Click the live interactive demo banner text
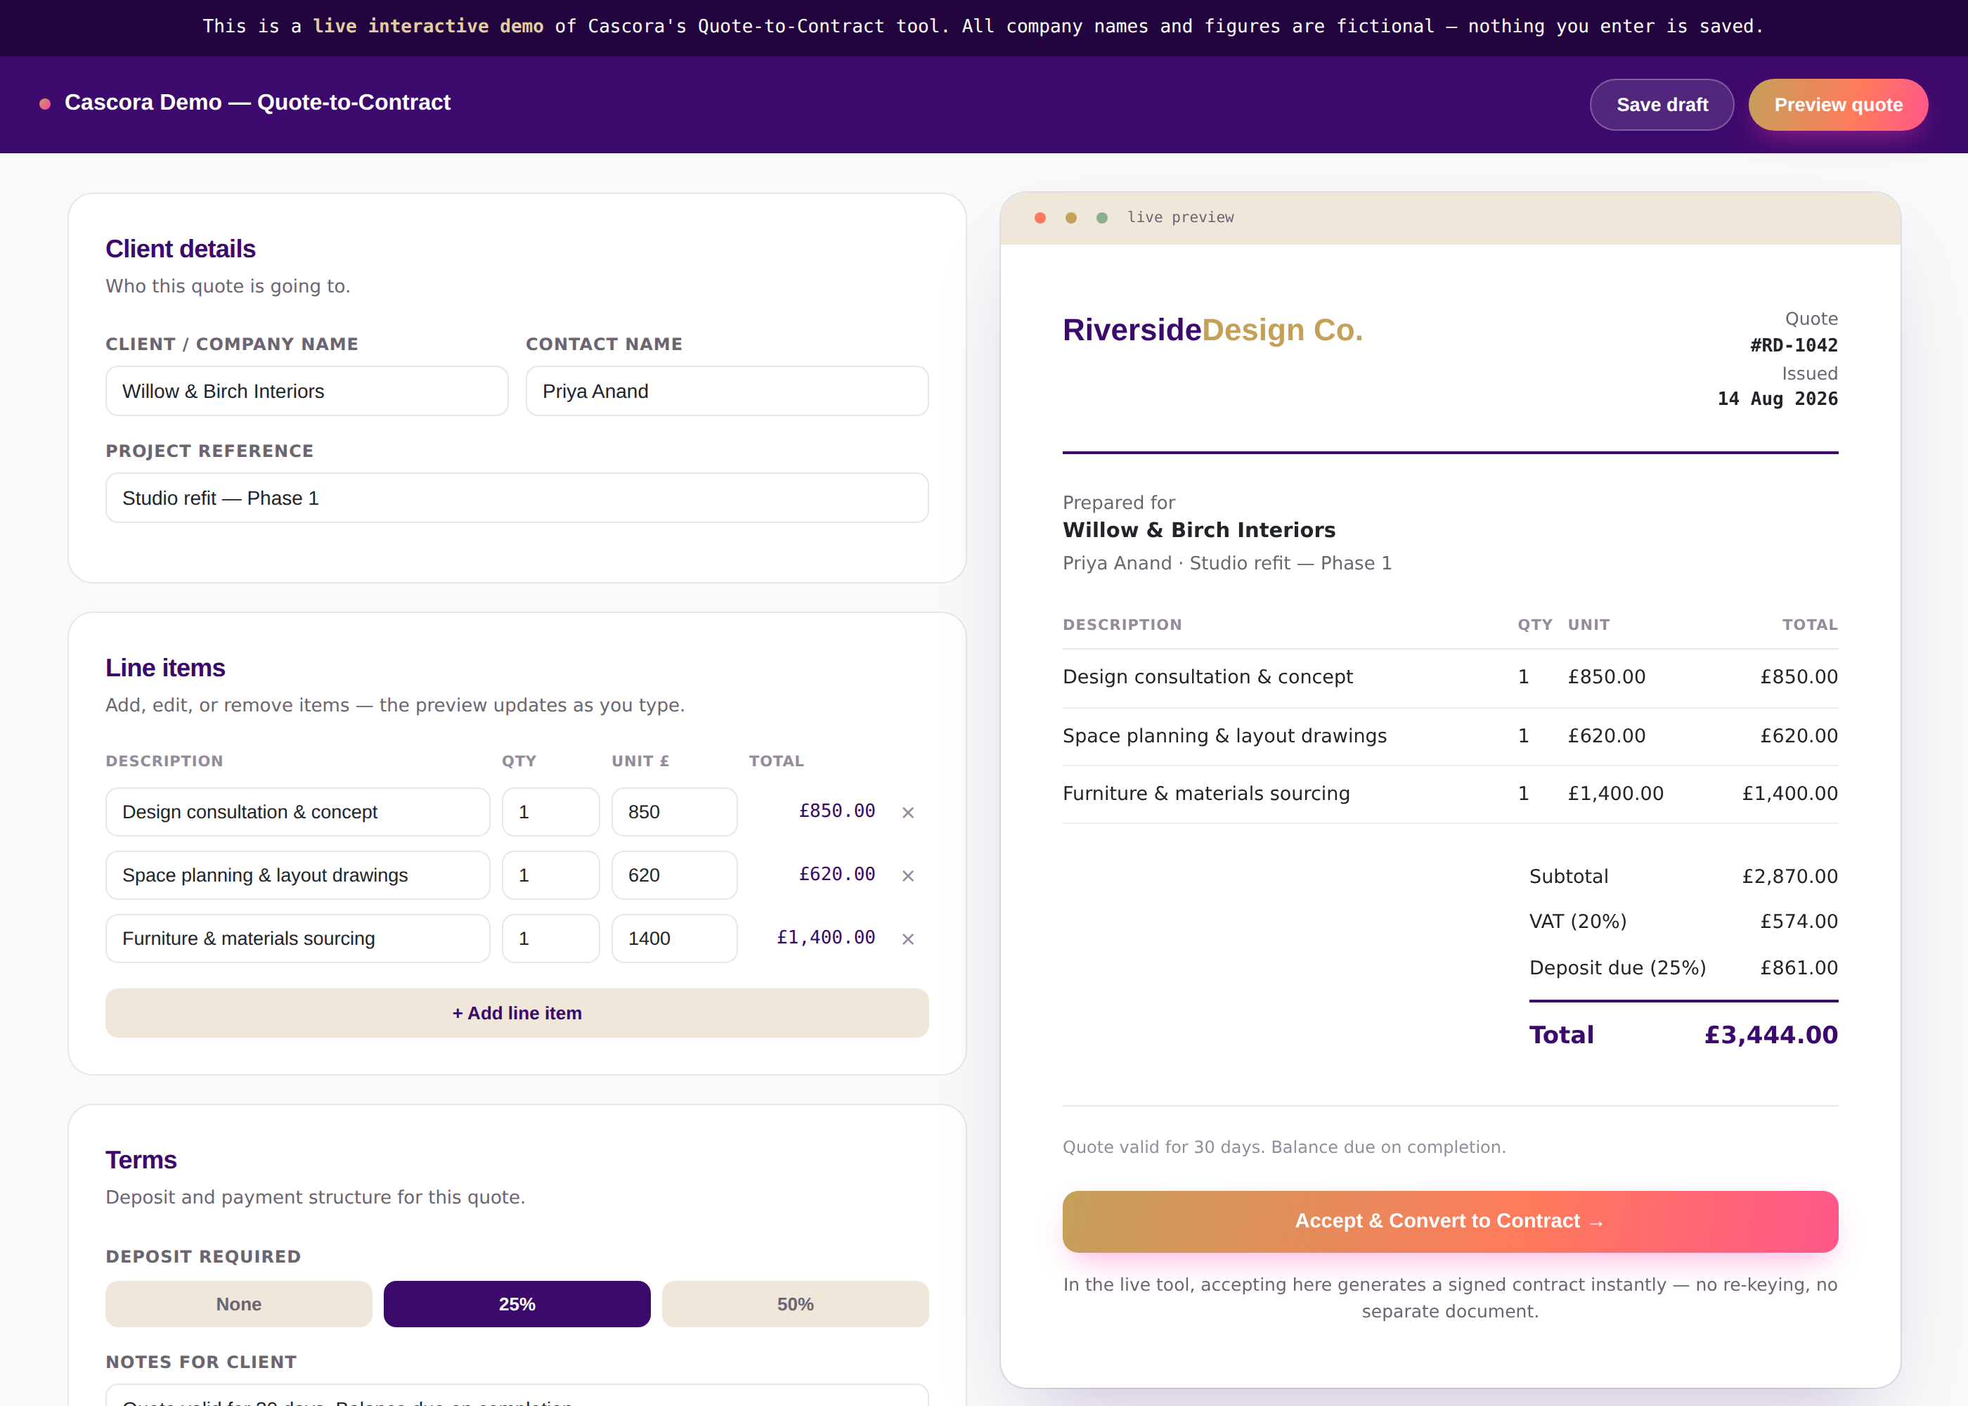Screen dimensions: 1968x1406 428,26
